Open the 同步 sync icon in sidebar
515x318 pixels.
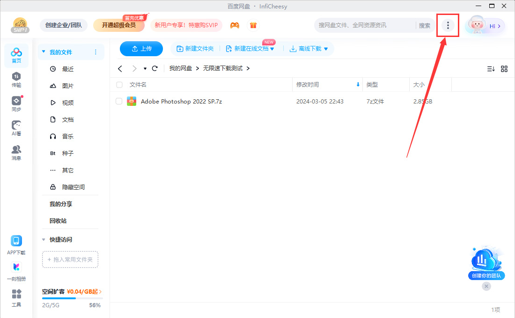(16, 104)
